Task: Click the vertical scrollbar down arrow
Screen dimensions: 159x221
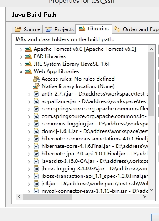Action: pyautogui.click(x=151, y=190)
